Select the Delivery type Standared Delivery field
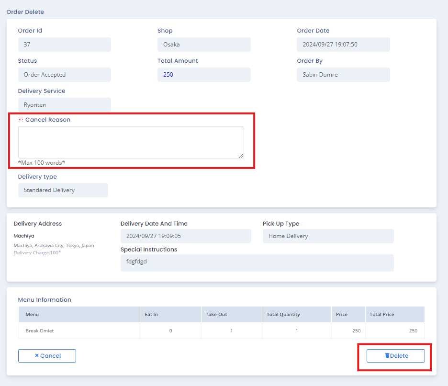Screen dimensions: 448x386 (x=63, y=190)
